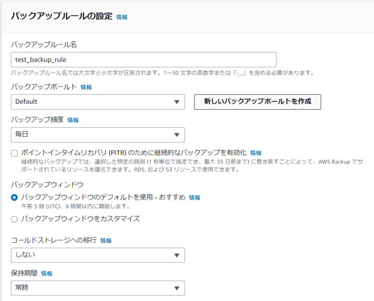Open the バックアップボールト Default dropdown

[98, 102]
